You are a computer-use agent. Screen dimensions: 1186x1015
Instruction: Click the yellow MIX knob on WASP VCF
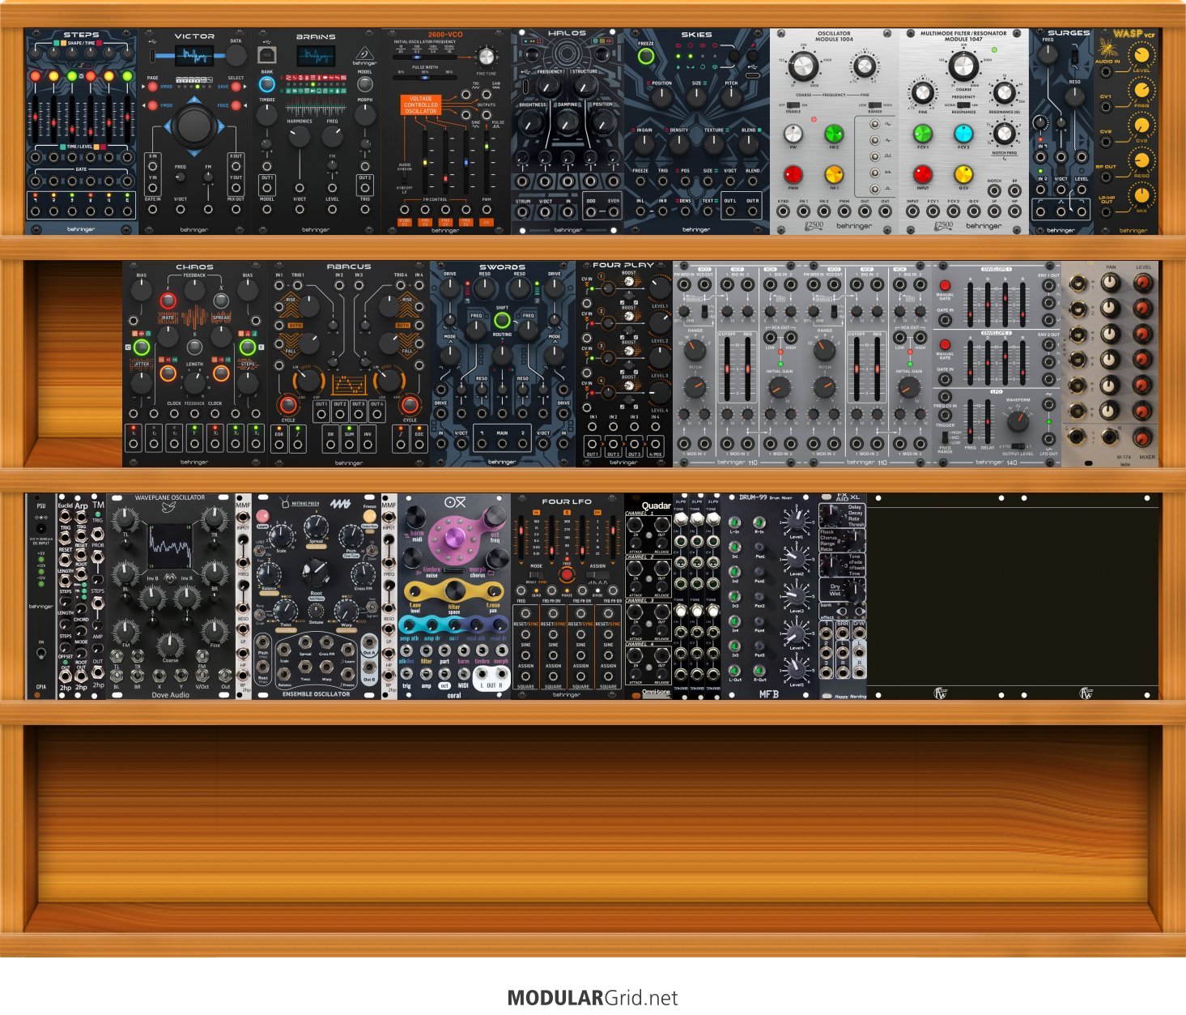(x=1141, y=195)
